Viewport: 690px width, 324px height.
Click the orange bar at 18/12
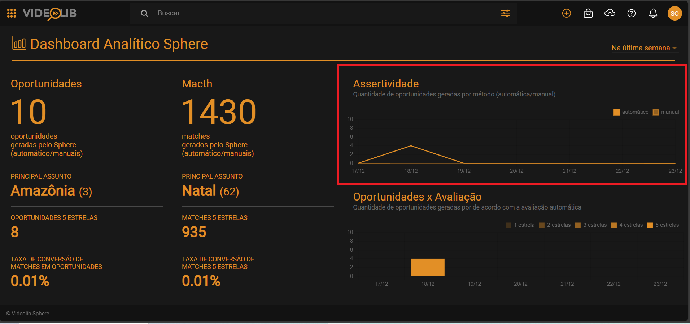tap(428, 267)
